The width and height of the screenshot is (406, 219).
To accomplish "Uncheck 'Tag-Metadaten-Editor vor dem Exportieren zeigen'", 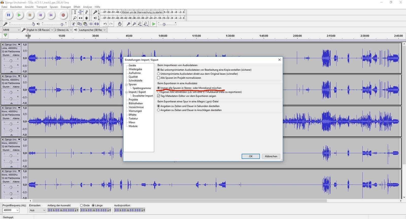I will (159, 96).
